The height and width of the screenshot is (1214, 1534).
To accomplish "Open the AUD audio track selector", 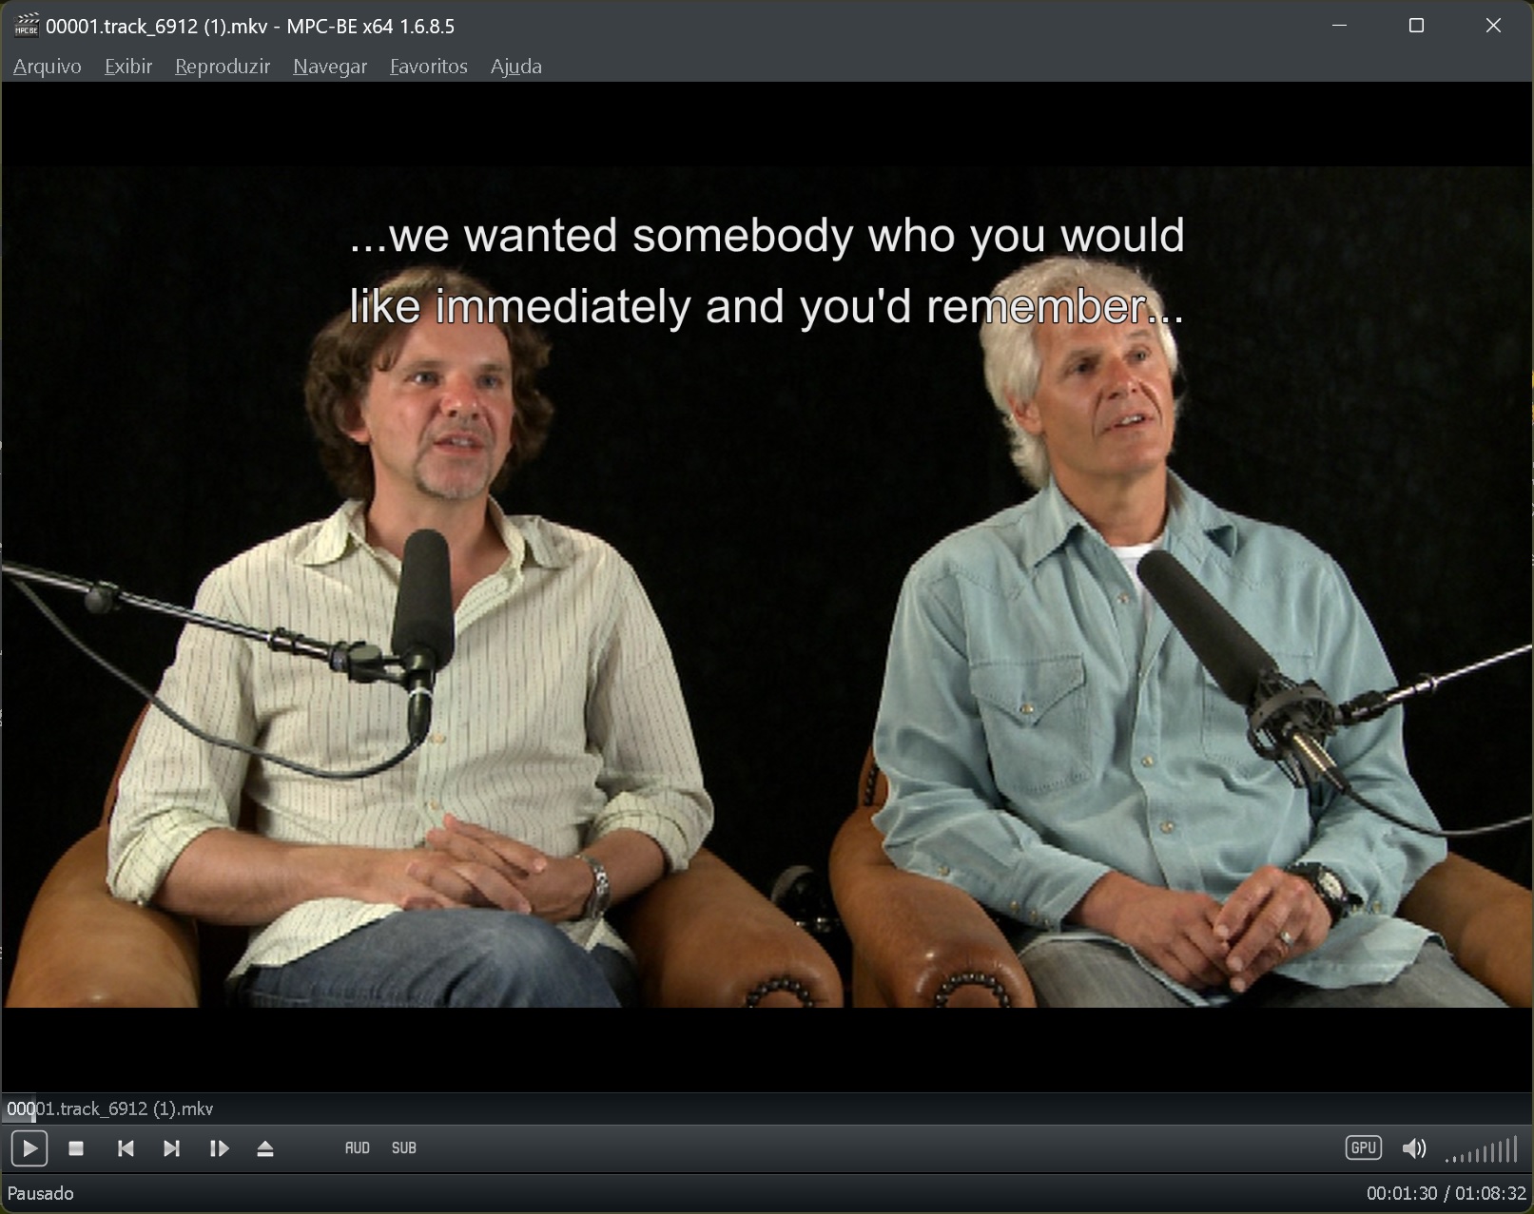I will click(357, 1148).
